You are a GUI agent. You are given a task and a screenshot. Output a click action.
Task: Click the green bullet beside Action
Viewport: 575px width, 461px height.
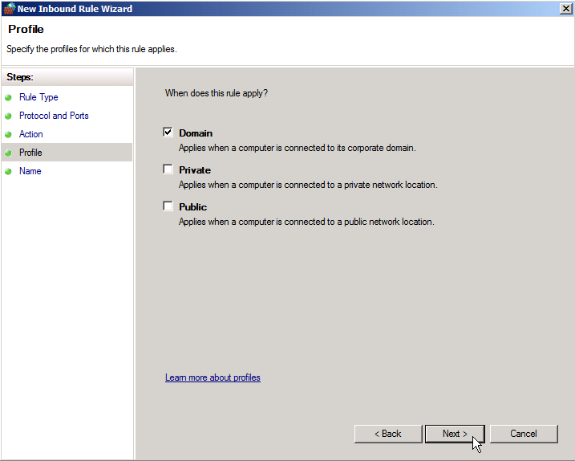(8, 134)
